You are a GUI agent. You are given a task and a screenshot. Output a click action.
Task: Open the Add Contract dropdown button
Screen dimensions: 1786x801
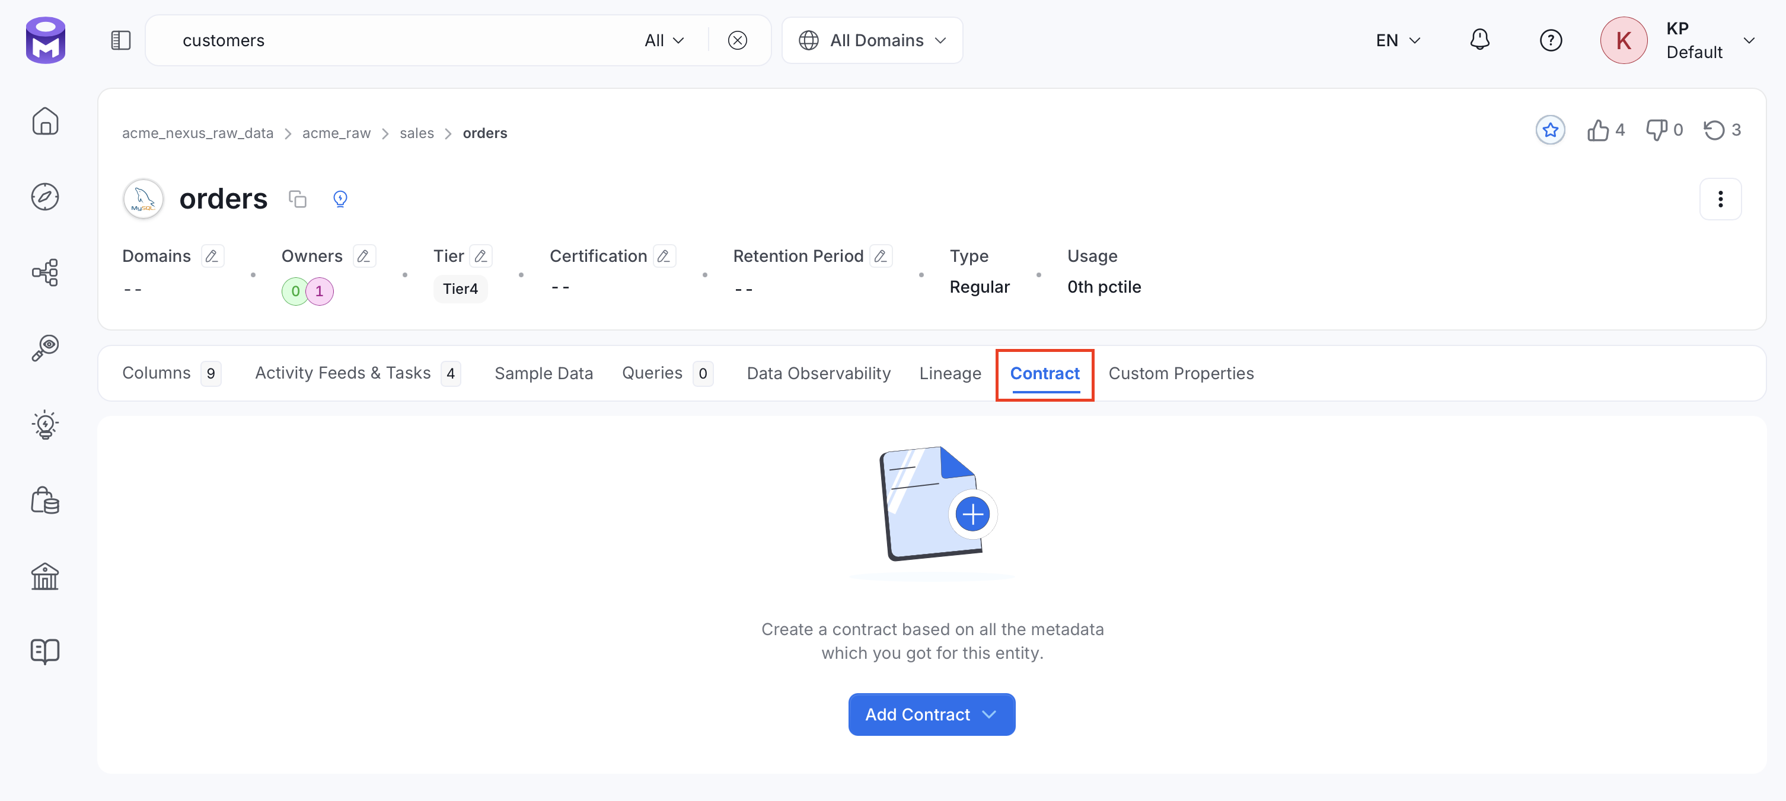point(931,715)
